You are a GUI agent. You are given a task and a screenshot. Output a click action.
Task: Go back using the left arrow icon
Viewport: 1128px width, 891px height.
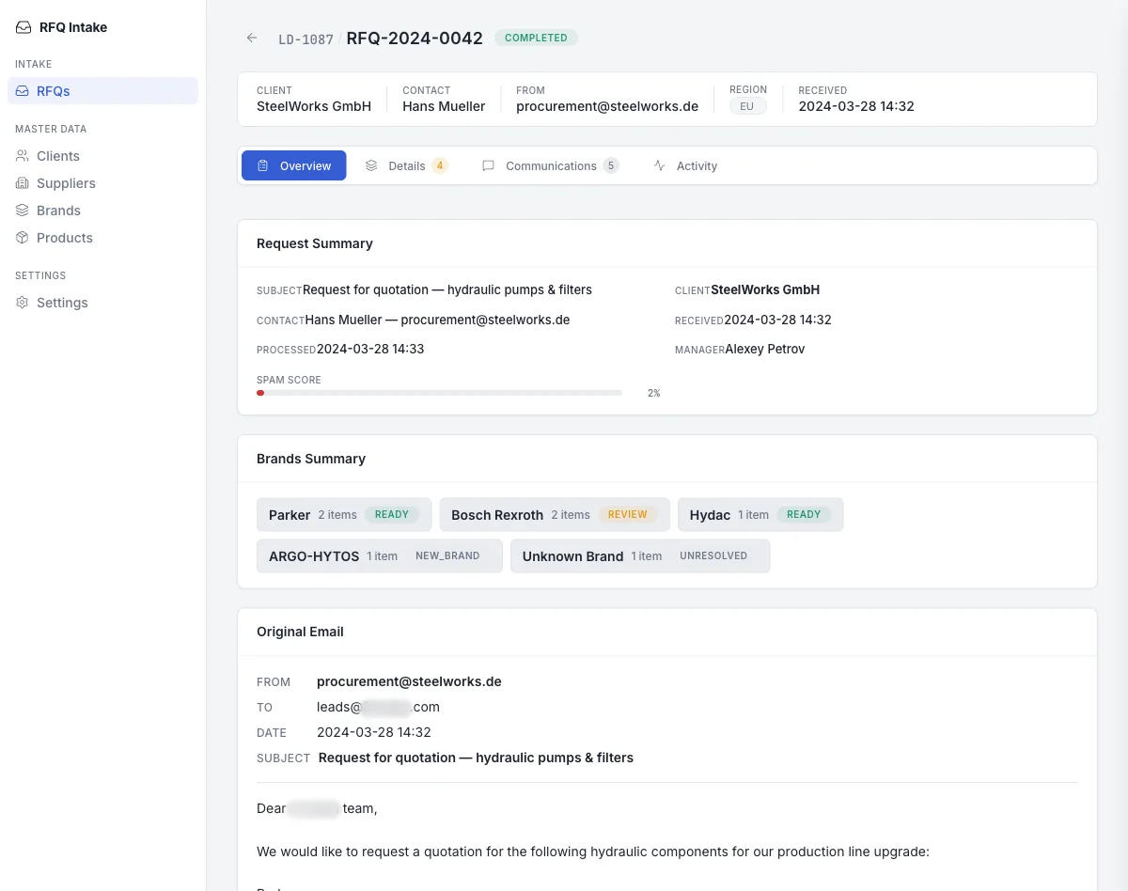coord(252,39)
